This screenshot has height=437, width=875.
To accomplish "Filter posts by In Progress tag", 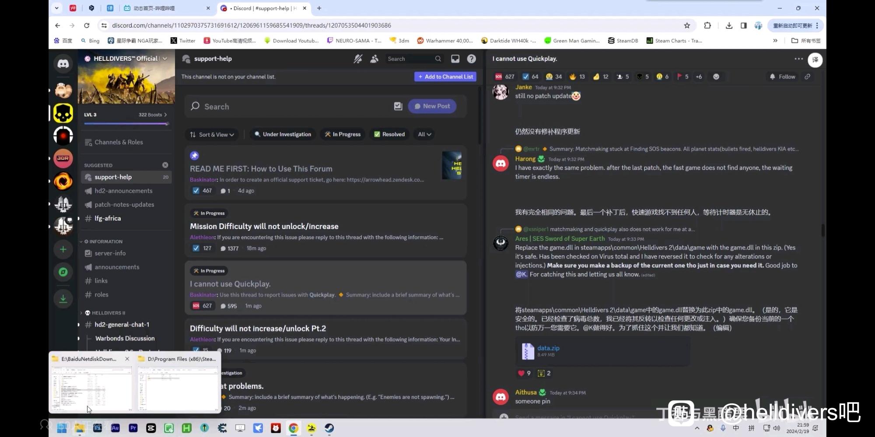I will (x=343, y=134).
